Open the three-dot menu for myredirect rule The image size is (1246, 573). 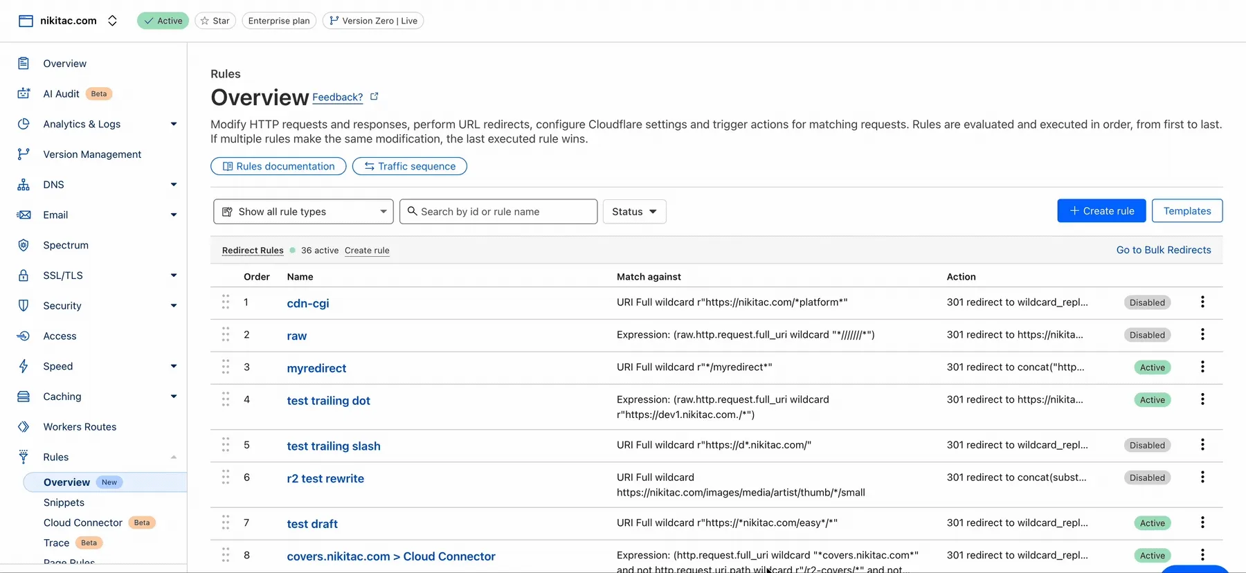tap(1202, 367)
